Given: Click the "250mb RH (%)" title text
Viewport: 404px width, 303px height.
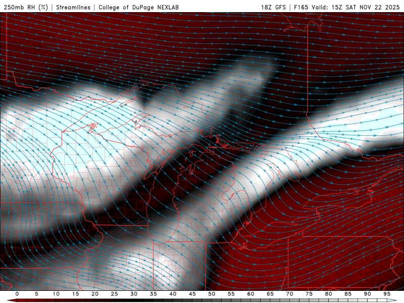Looking at the screenshot, I should pyautogui.click(x=26, y=7).
